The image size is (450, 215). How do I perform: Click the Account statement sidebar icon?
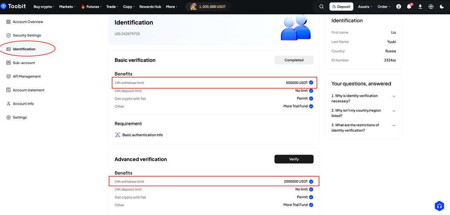[8, 90]
